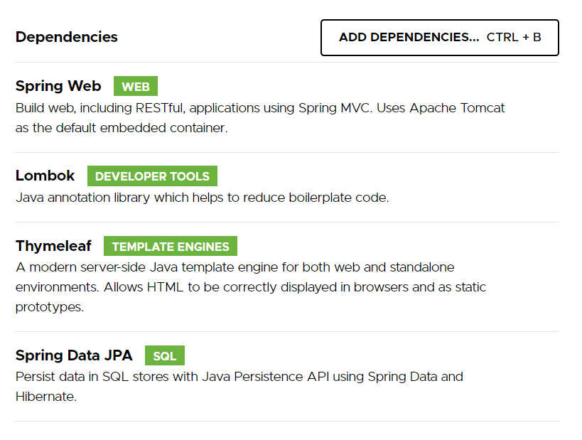
Task: Click Lombok's boilerplate code description
Action: (203, 198)
